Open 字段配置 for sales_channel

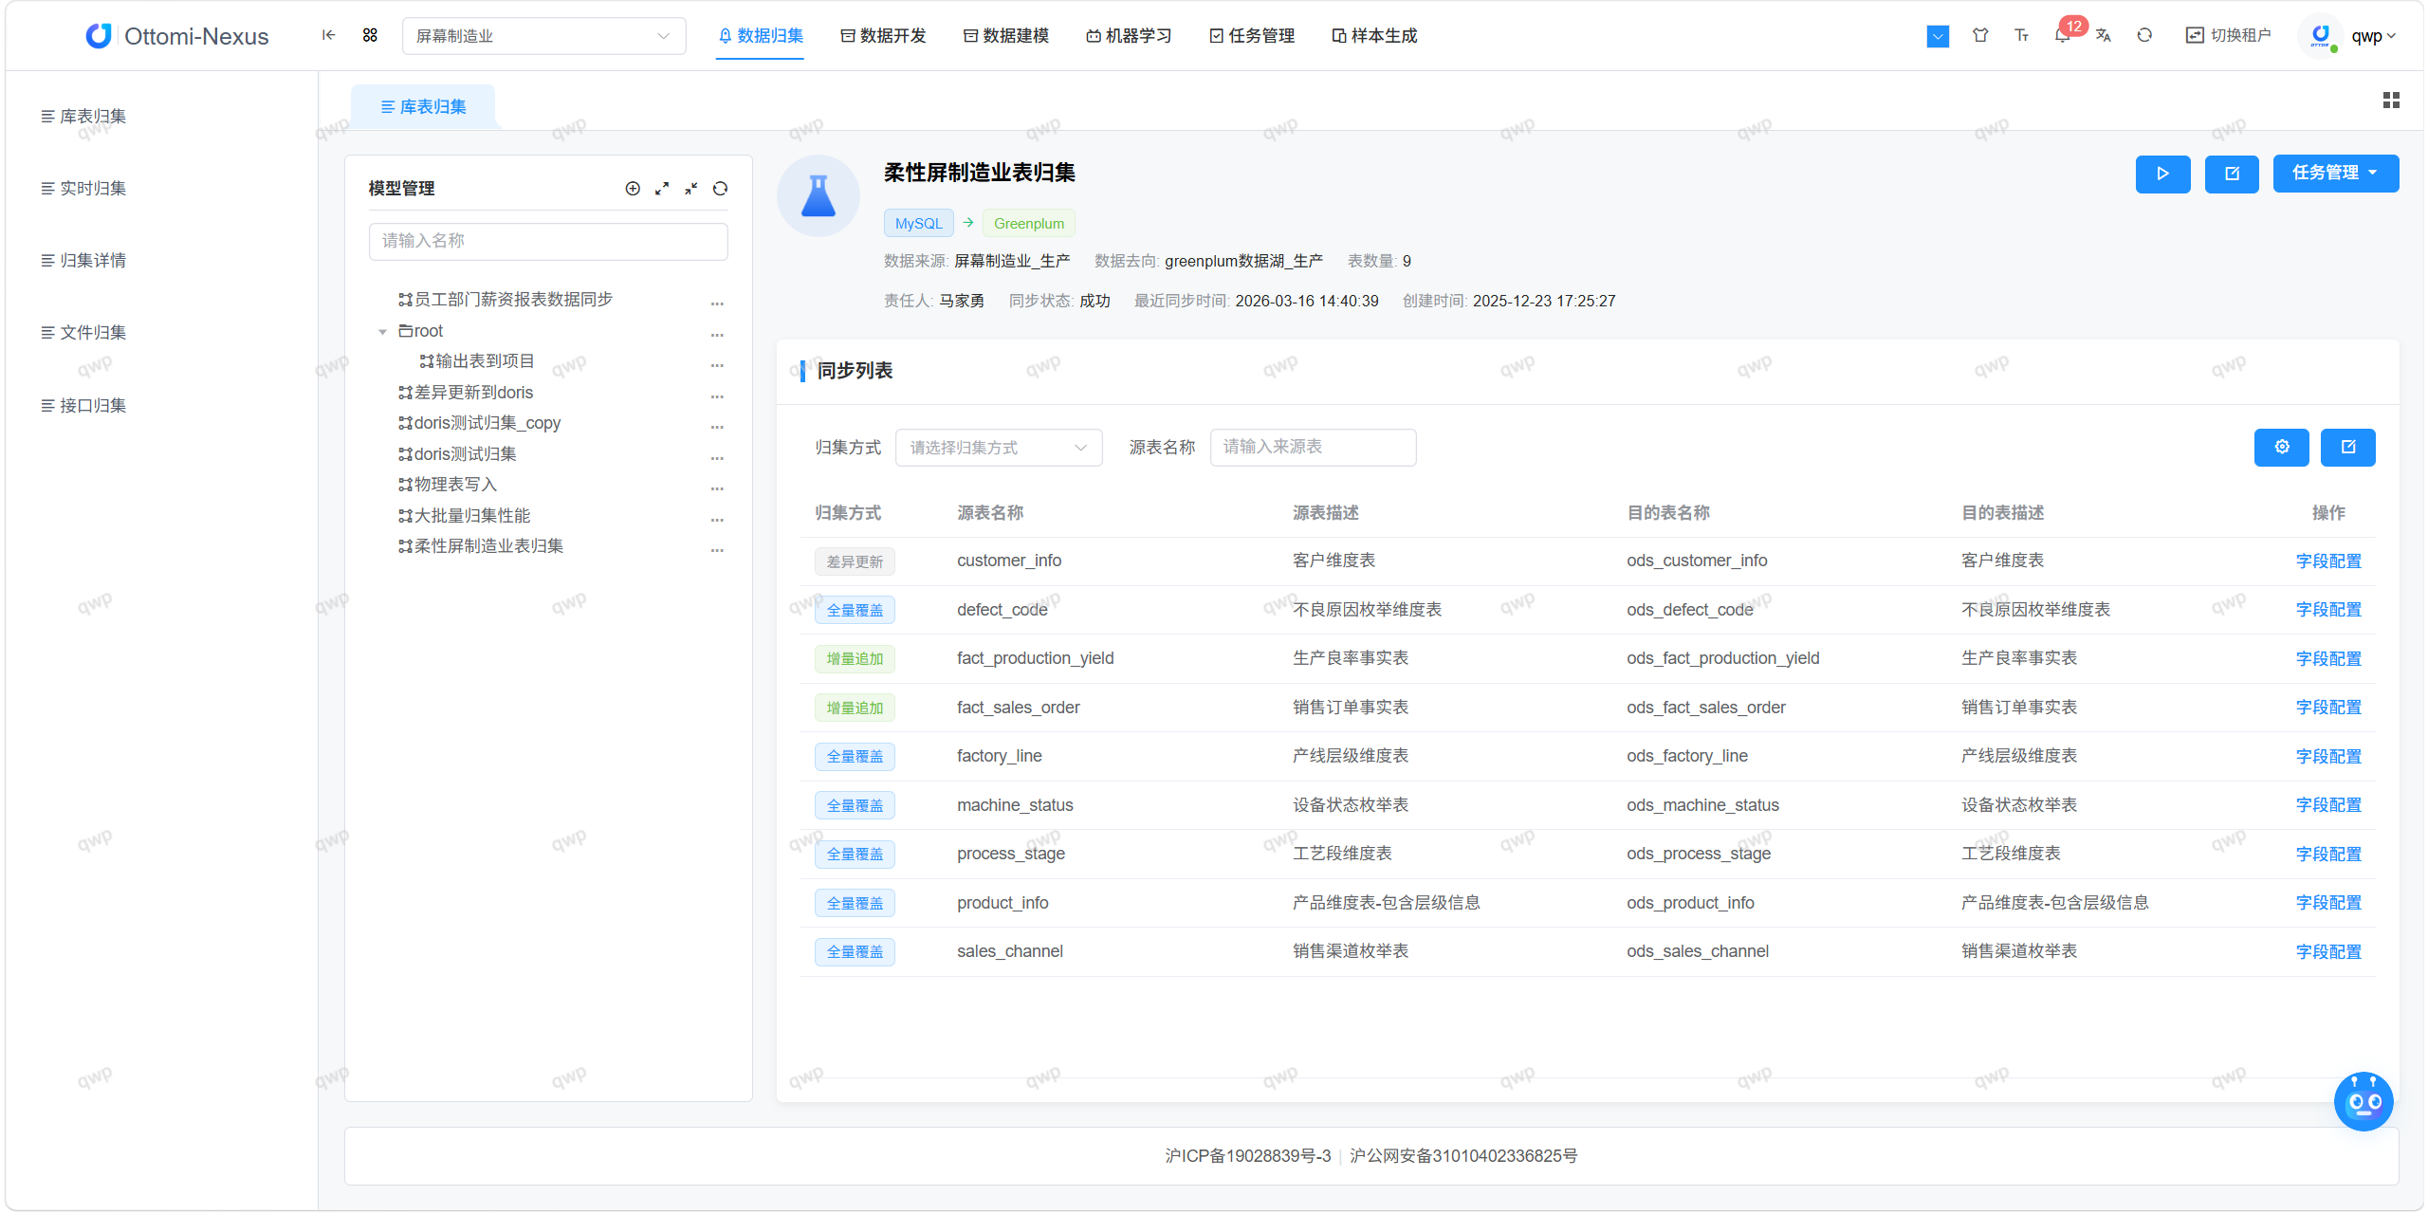(x=2328, y=952)
